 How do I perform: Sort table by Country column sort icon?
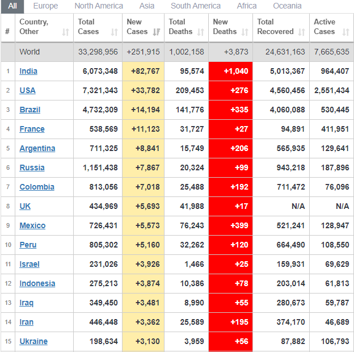[65, 32]
